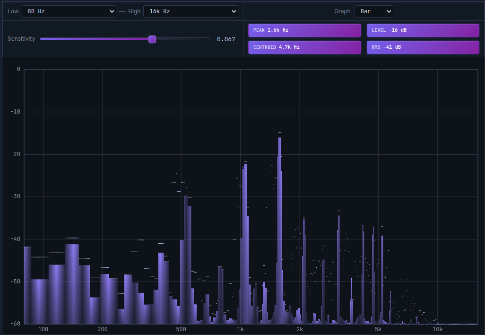This screenshot has width=485, height=335.
Task: Click the tallest spectrum bar near 1.6k Hz
Action: click(x=280, y=230)
